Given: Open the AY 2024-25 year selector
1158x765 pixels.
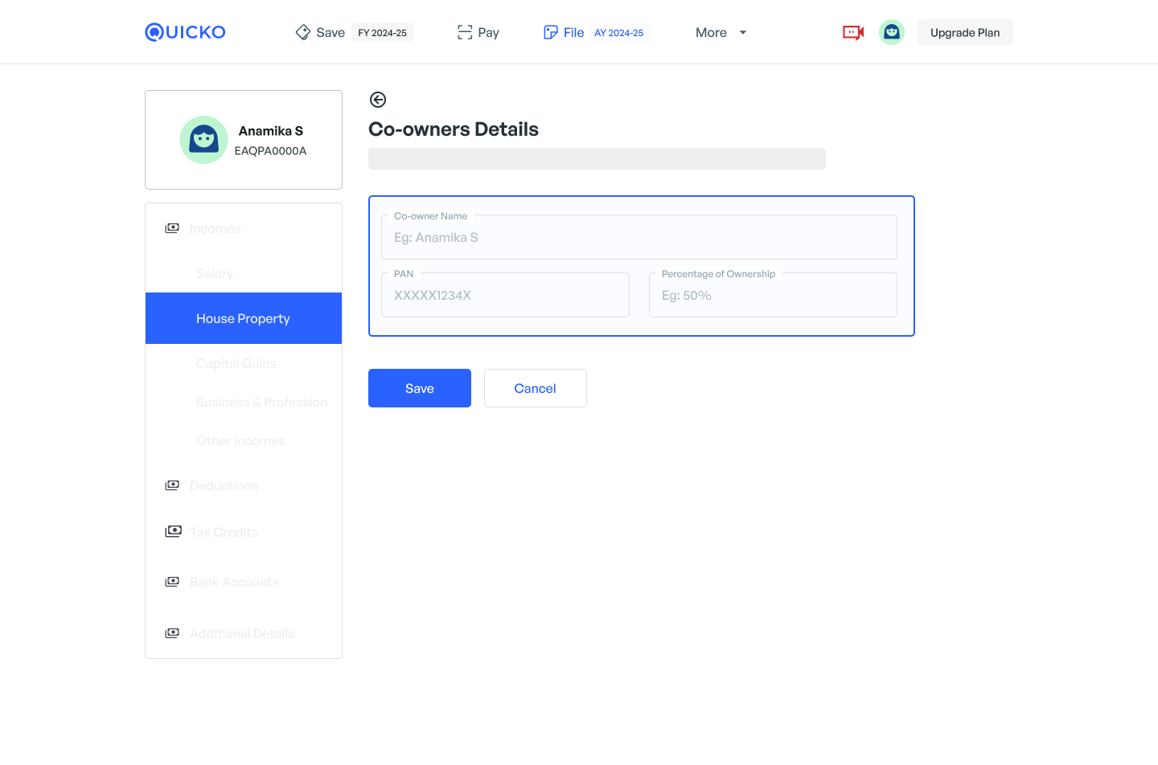Looking at the screenshot, I should pyautogui.click(x=618, y=33).
